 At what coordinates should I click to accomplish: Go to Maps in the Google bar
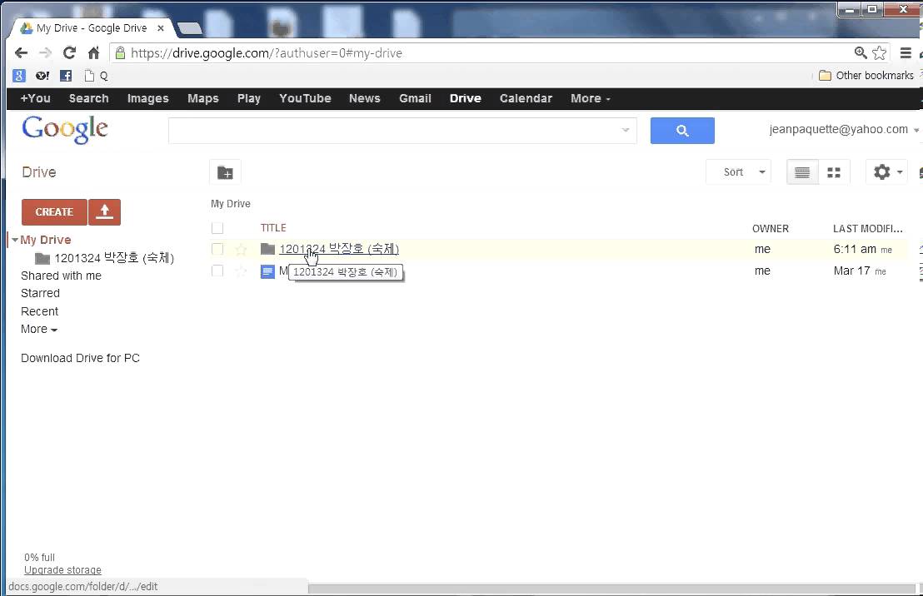coord(203,99)
